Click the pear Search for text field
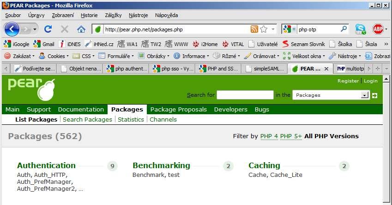The height and width of the screenshot is (205, 392). point(245,95)
